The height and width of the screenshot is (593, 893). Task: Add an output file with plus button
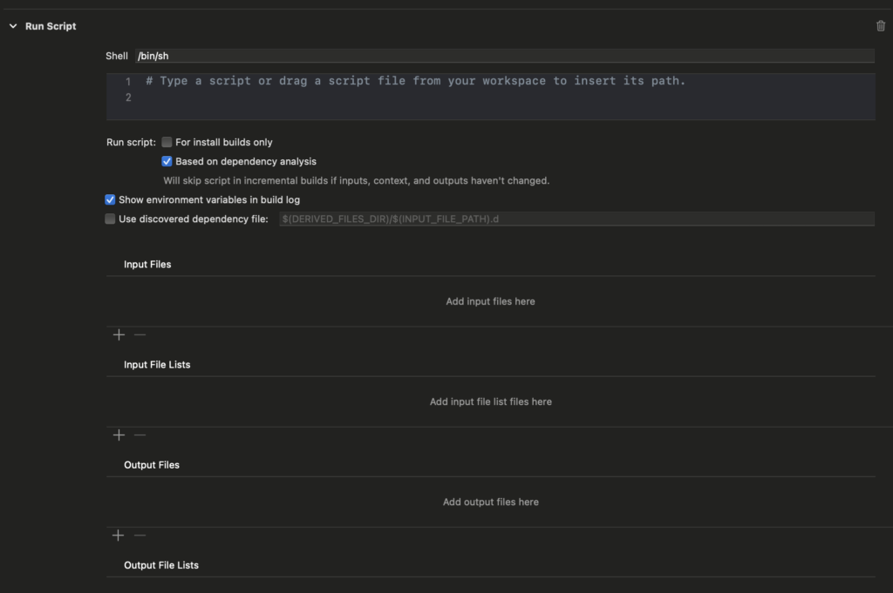tap(119, 535)
